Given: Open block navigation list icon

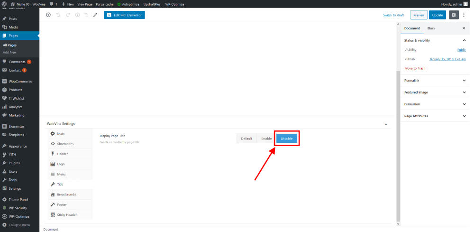Looking at the screenshot, I should pos(86,15).
